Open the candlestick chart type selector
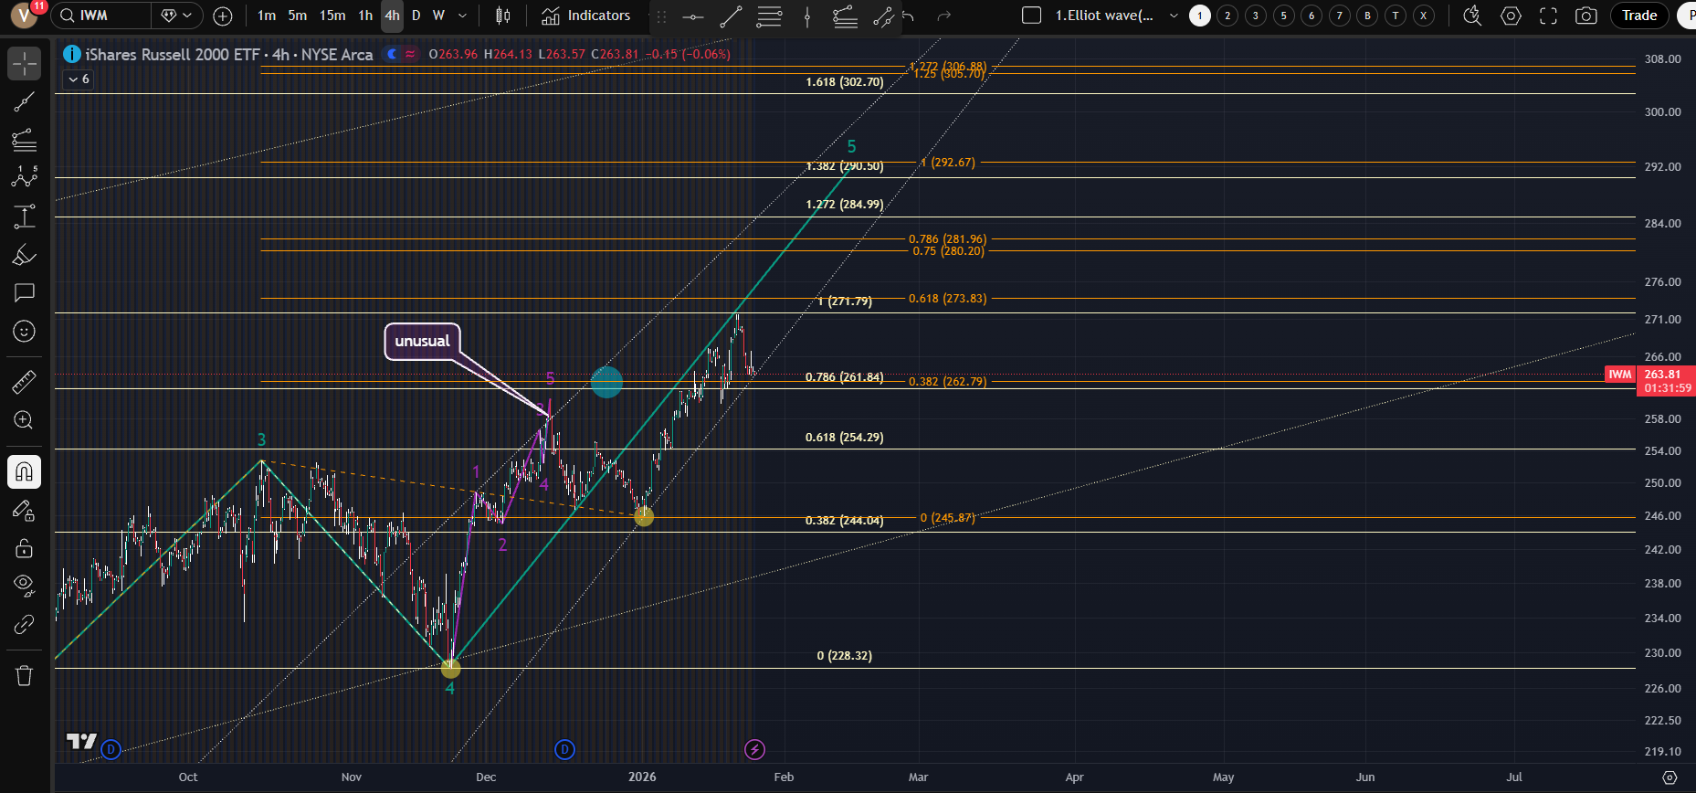This screenshot has height=793, width=1696. tap(502, 16)
